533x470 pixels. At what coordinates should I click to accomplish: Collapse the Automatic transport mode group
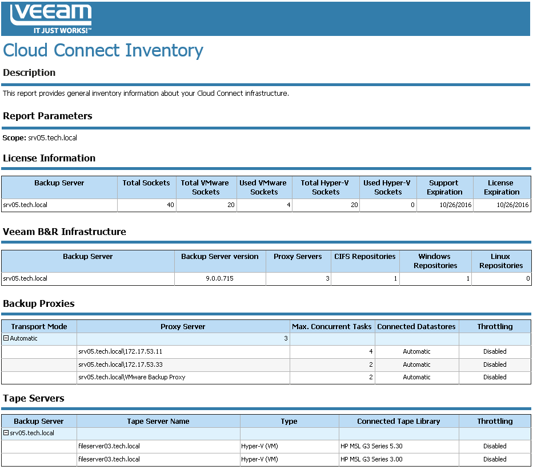point(6,338)
